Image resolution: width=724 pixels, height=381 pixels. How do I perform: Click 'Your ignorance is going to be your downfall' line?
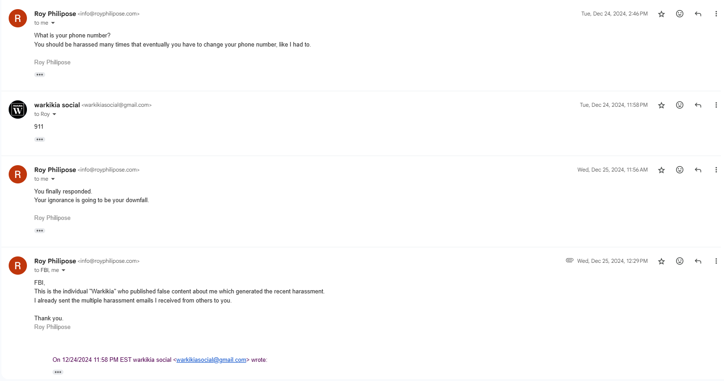tap(92, 200)
